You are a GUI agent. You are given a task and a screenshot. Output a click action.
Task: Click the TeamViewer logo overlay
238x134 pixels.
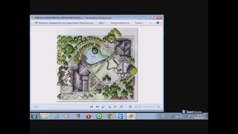(192, 112)
